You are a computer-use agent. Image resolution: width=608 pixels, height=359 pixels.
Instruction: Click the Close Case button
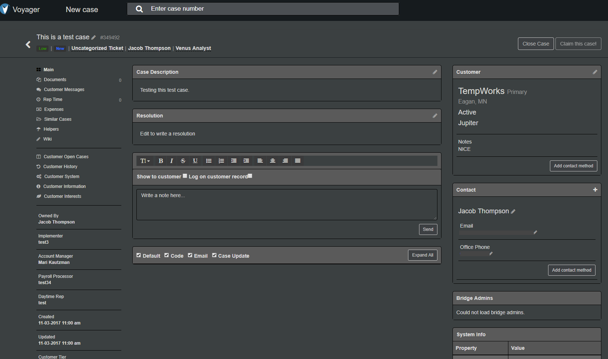point(536,44)
